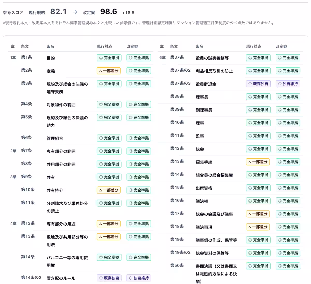
Task: Click the article name 出席資格
Action: point(204,188)
